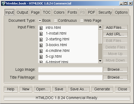134x104 pixels.
Task: Click the 1-install.html document icon
Action: (x=41, y=34)
